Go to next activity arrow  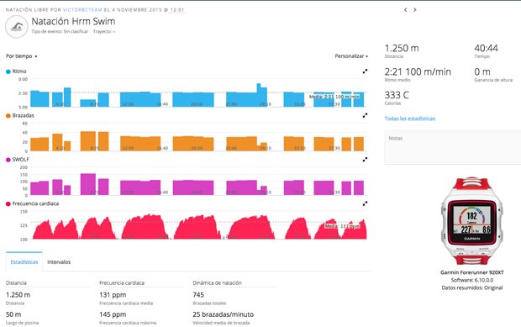point(414,9)
